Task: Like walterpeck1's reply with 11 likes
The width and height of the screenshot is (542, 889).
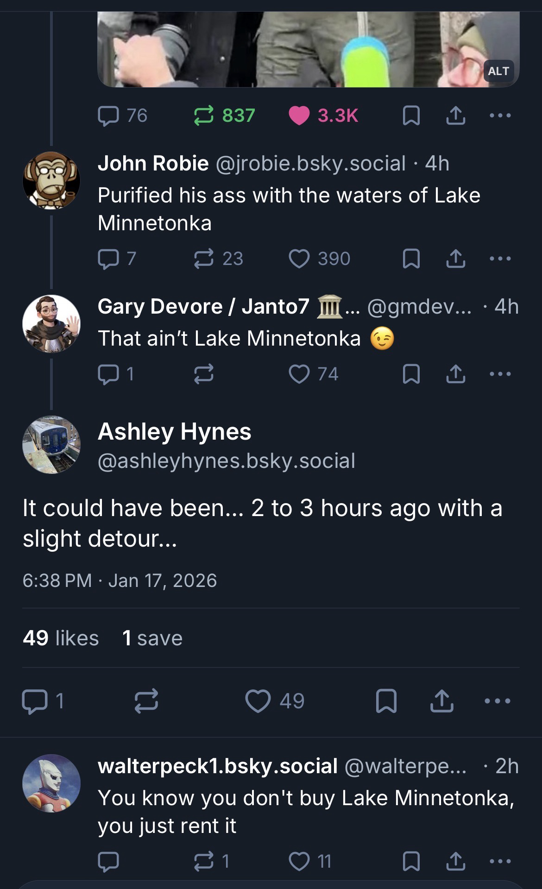Action: pos(299,861)
